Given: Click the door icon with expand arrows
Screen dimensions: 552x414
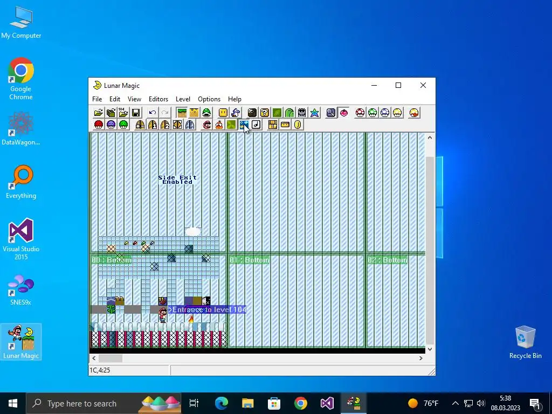Looking at the screenshot, I should (177, 125).
